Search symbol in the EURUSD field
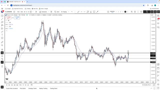 pyautogui.click(x=9, y=12)
